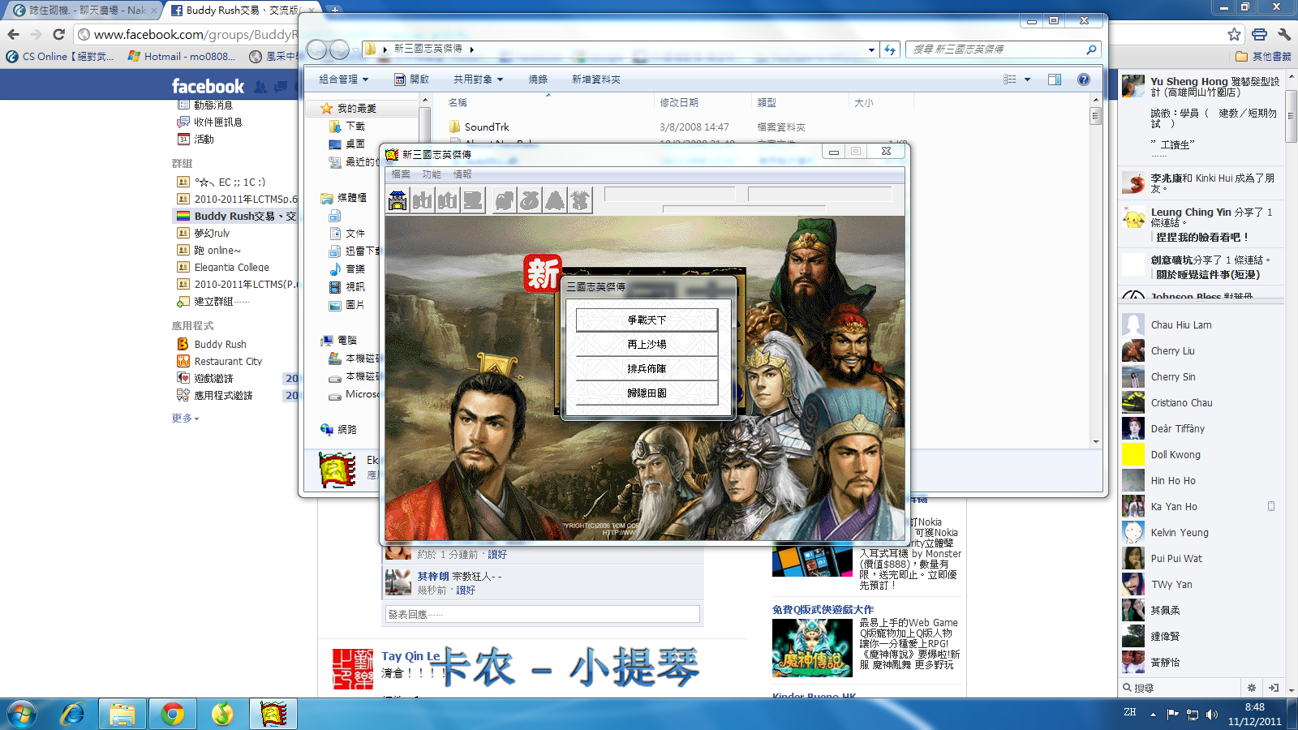
Task: Open the 共用對象 dropdown in Explorer
Action: [x=478, y=79]
